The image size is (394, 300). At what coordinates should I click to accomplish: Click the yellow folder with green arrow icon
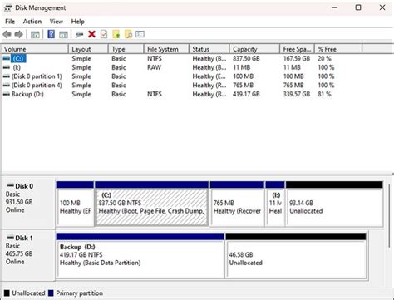pos(116,34)
